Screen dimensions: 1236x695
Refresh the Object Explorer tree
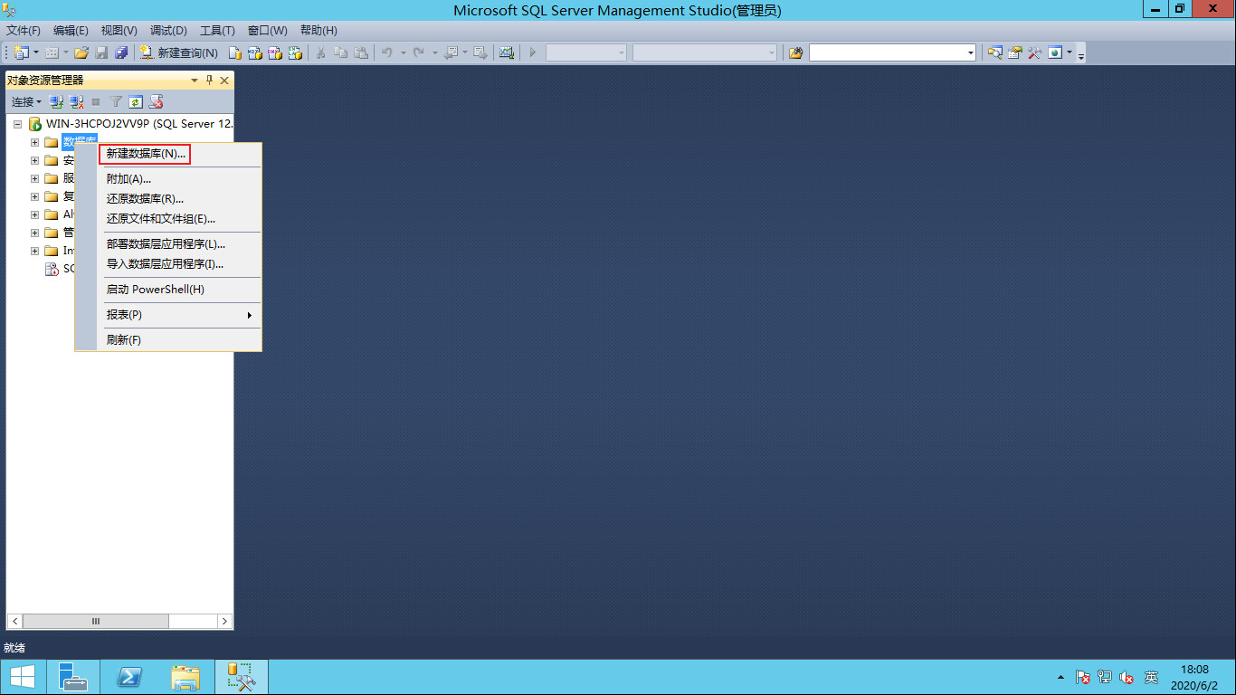(x=136, y=101)
